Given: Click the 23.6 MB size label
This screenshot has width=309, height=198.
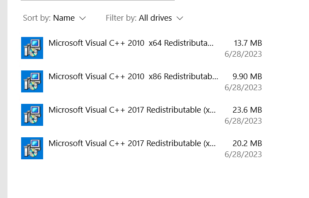Looking at the screenshot, I should [247, 110].
